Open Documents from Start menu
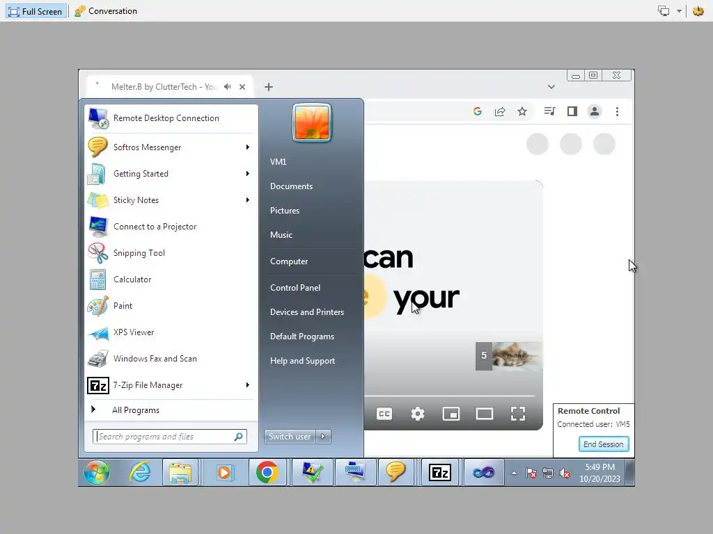Viewport: 713px width, 534px height. point(291,186)
